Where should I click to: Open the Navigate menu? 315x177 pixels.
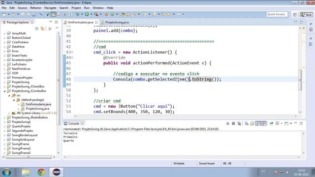click(x=50, y=8)
